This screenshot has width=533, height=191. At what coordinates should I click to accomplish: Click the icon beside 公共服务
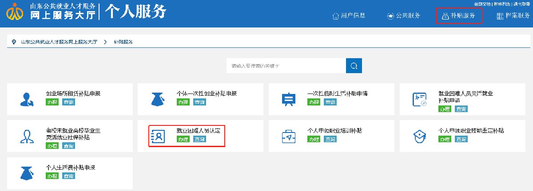pyautogui.click(x=390, y=16)
